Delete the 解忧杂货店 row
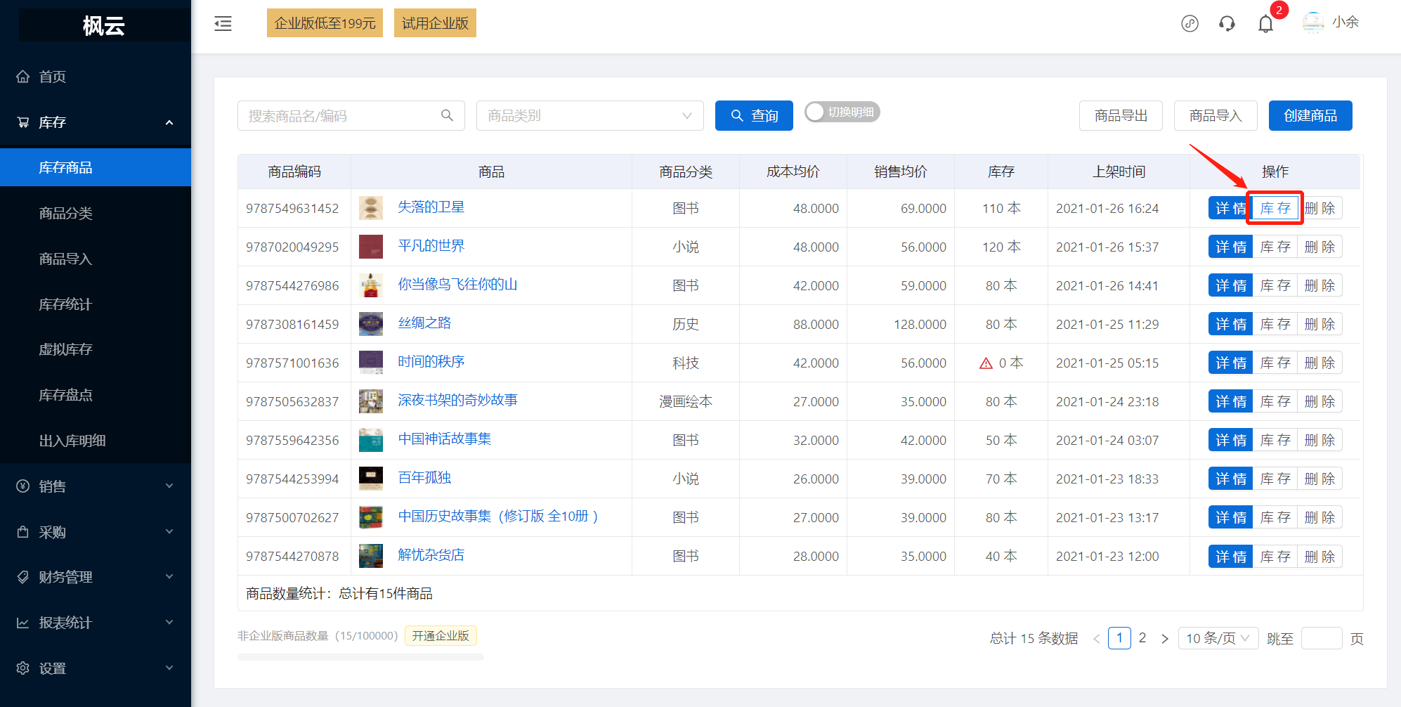 [x=1319, y=557]
